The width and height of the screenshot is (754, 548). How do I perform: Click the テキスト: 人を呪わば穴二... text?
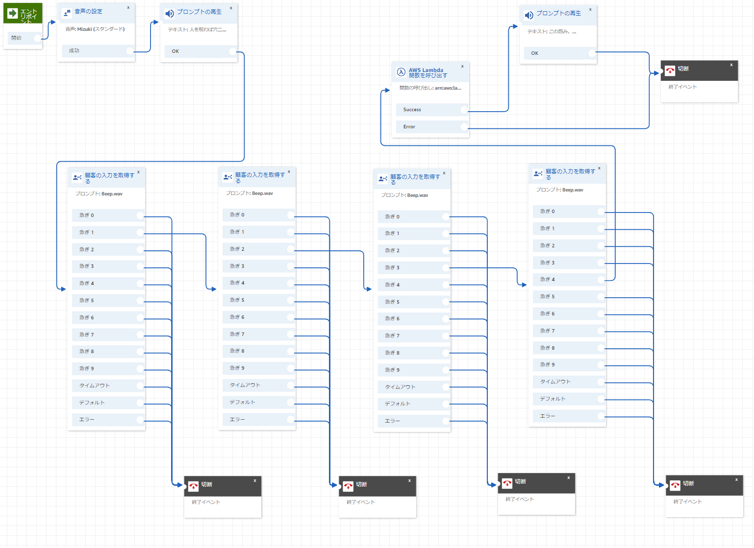pyautogui.click(x=197, y=30)
